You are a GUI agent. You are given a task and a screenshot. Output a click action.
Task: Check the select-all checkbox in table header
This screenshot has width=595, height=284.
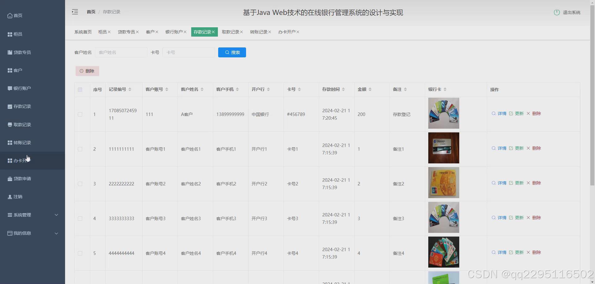click(80, 90)
